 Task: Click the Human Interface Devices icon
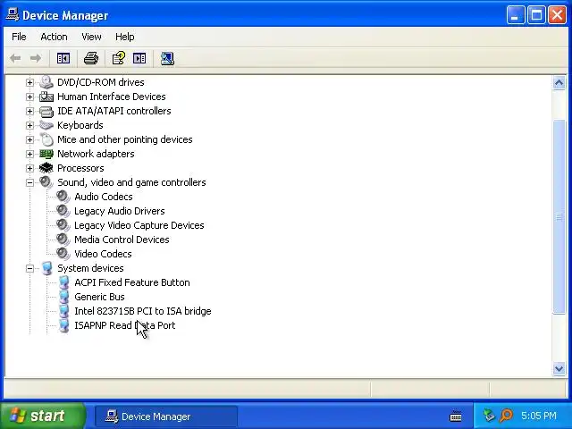(46, 97)
